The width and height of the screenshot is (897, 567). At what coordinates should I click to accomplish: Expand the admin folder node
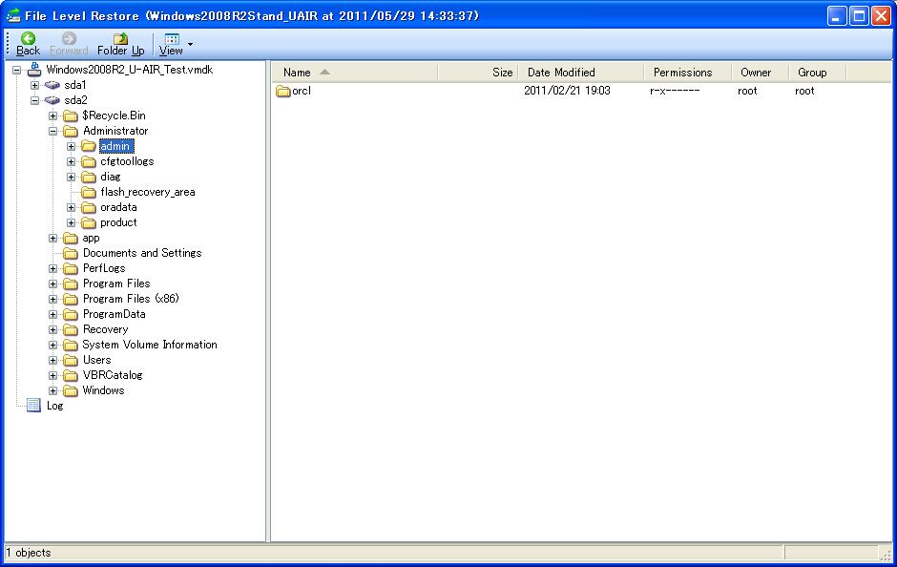71,146
